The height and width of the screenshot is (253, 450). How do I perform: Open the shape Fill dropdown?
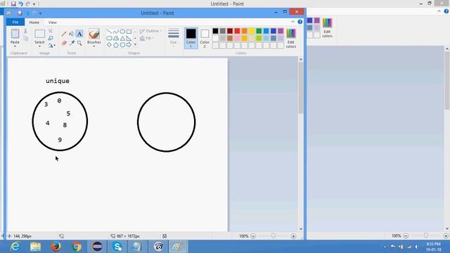[x=147, y=38]
